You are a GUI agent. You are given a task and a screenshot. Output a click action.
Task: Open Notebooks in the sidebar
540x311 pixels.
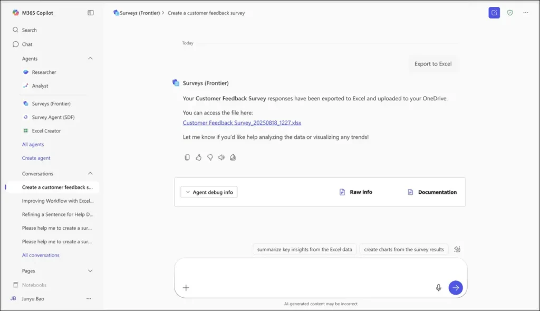[x=30, y=285]
